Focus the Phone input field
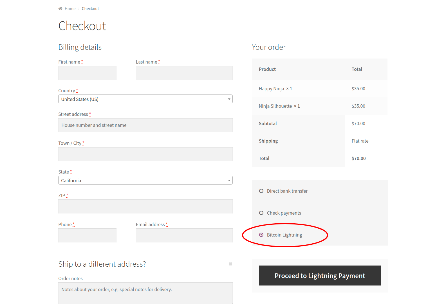 87,235
